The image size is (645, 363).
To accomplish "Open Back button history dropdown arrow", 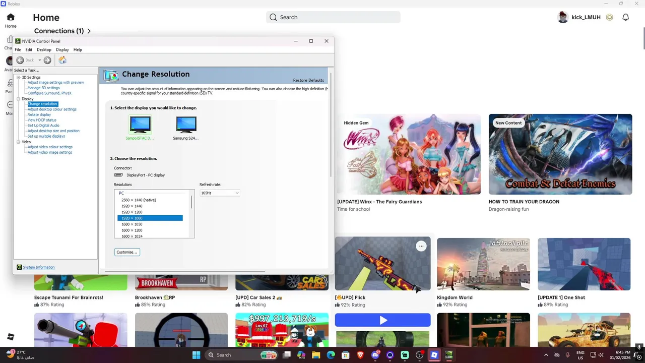I will pos(39,60).
